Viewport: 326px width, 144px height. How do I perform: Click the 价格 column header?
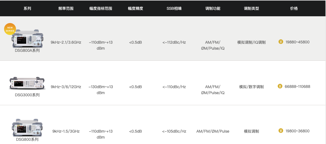(294, 8)
